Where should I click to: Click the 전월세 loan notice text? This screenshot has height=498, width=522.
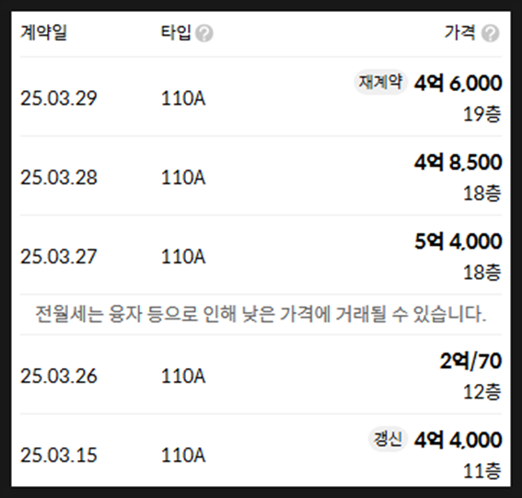261,314
